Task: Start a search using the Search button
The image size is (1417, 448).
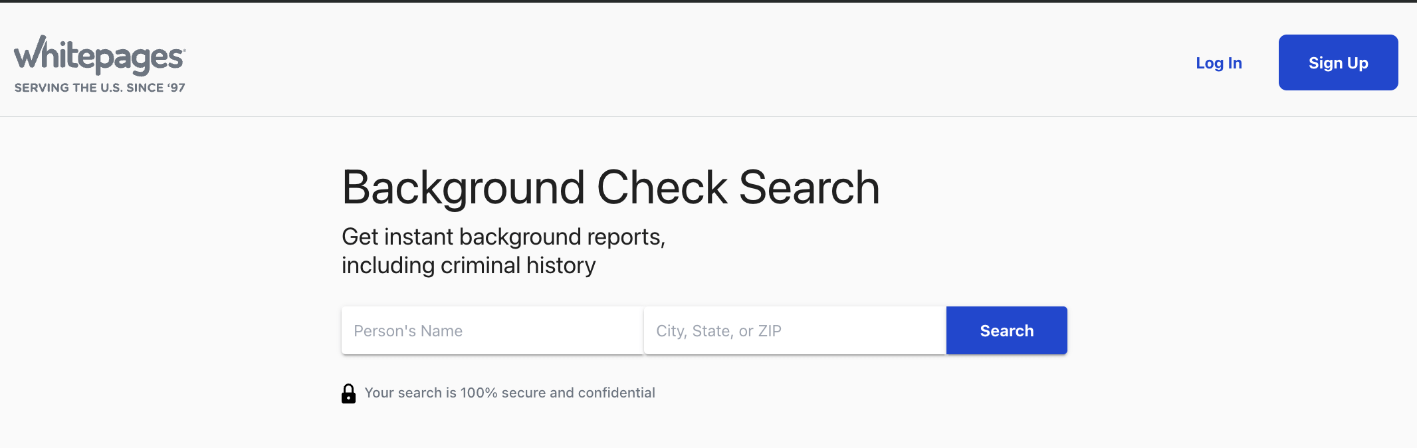Action: click(x=1006, y=330)
